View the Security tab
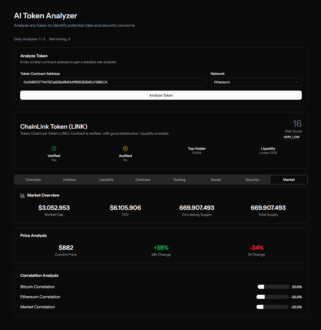Screen dimensions: 321x330 (252, 180)
